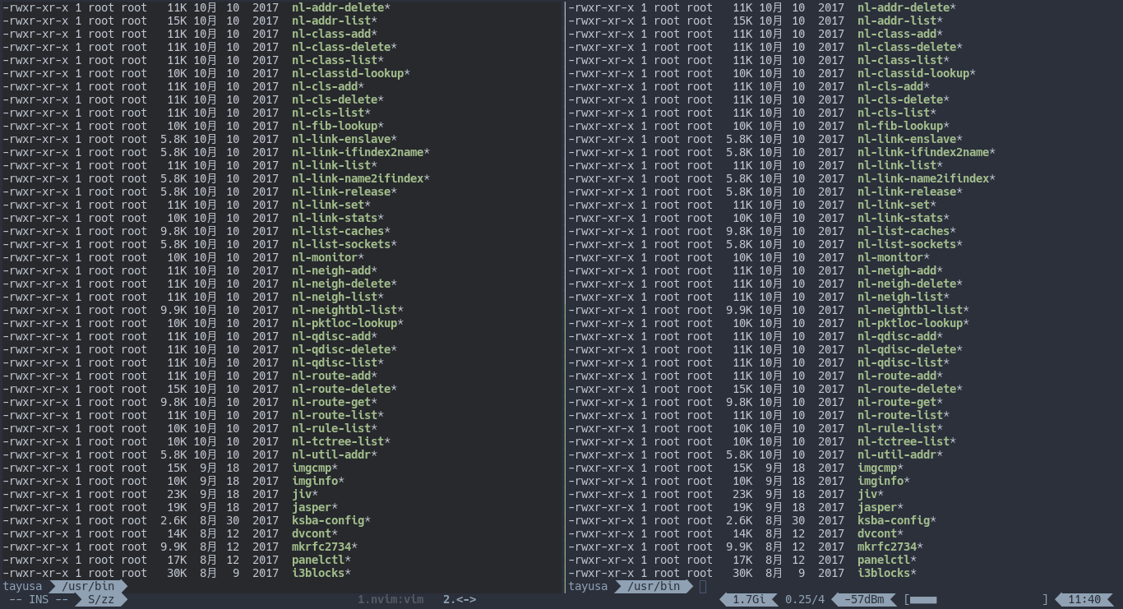Image resolution: width=1123 pixels, height=609 pixels.
Task: Click imgcmp* in the right pane
Action: coord(880,468)
